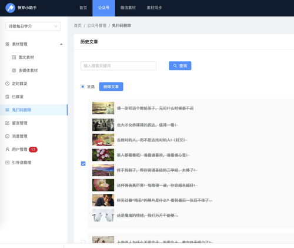Uncheck the first article group checkbox

coord(83,164)
